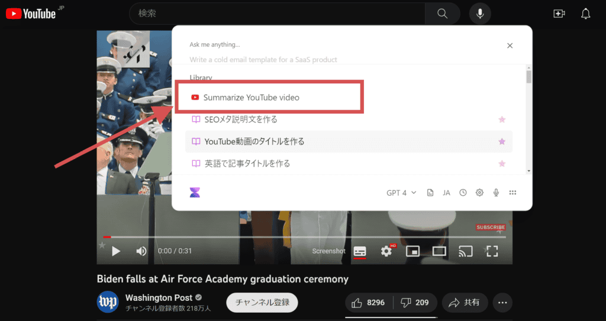Click the search magnifier button

[x=442, y=14]
